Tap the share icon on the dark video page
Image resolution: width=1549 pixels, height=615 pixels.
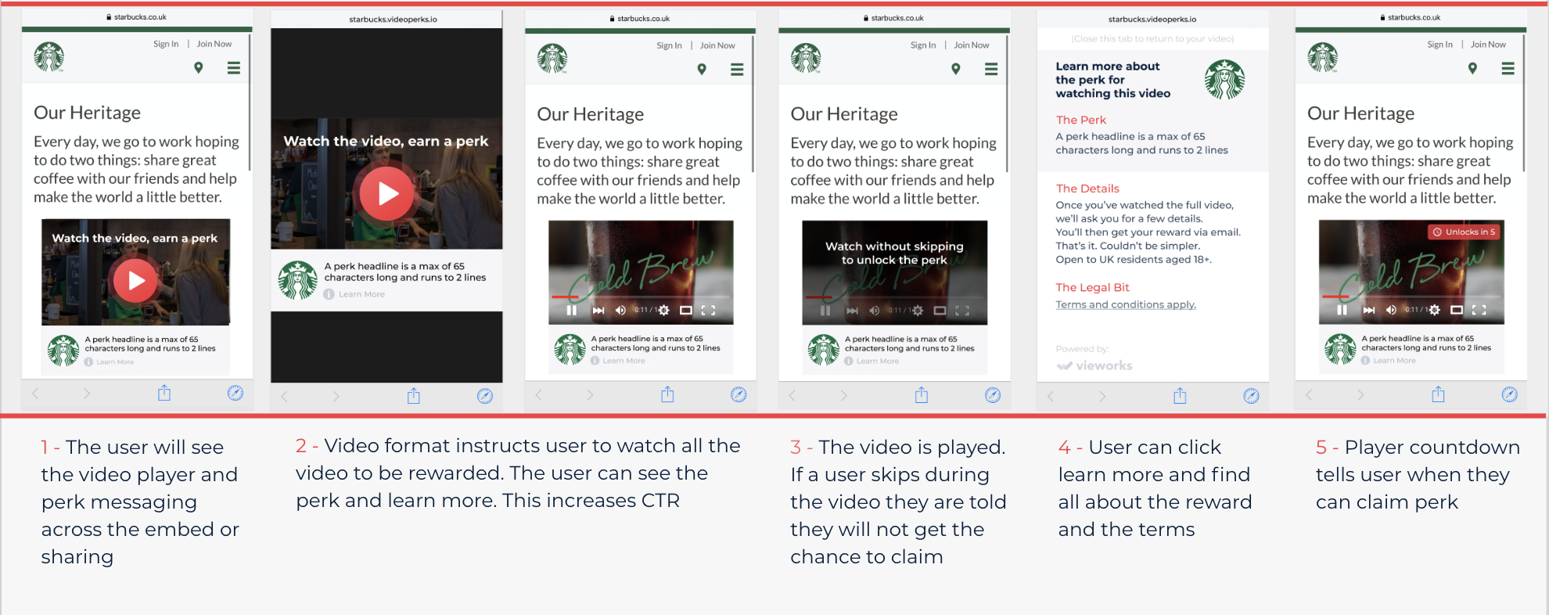click(x=414, y=396)
